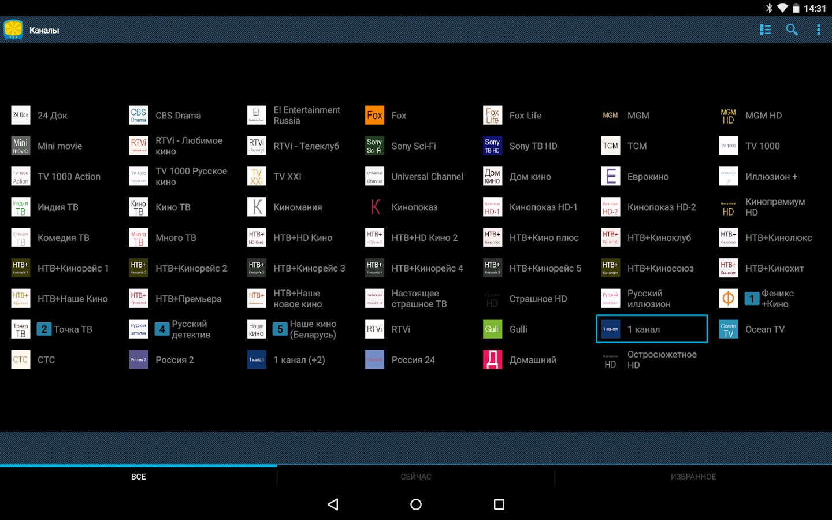The height and width of the screenshot is (520, 832).
Task: Switch channel list view layout icon
Action: pos(765,29)
